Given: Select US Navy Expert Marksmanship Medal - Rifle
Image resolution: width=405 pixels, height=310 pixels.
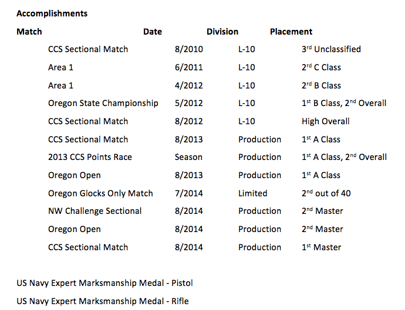Looking at the screenshot, I should coord(103,301).
